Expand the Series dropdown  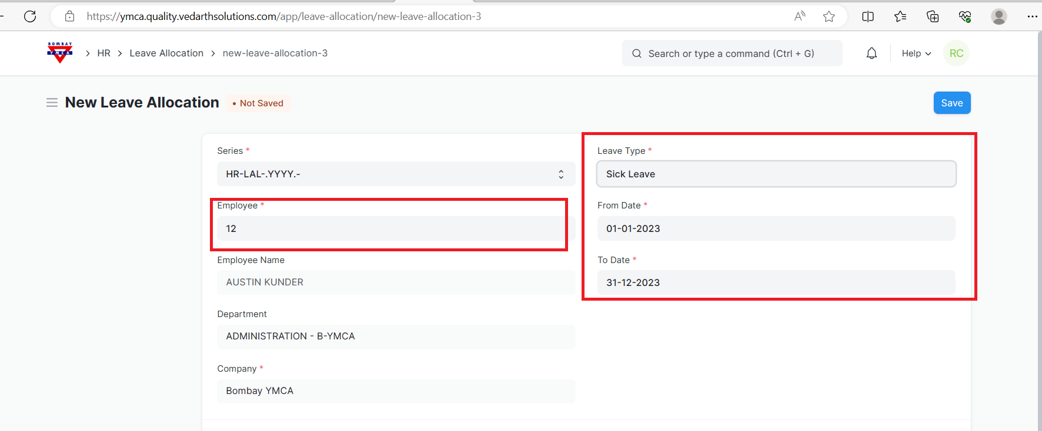click(x=396, y=174)
